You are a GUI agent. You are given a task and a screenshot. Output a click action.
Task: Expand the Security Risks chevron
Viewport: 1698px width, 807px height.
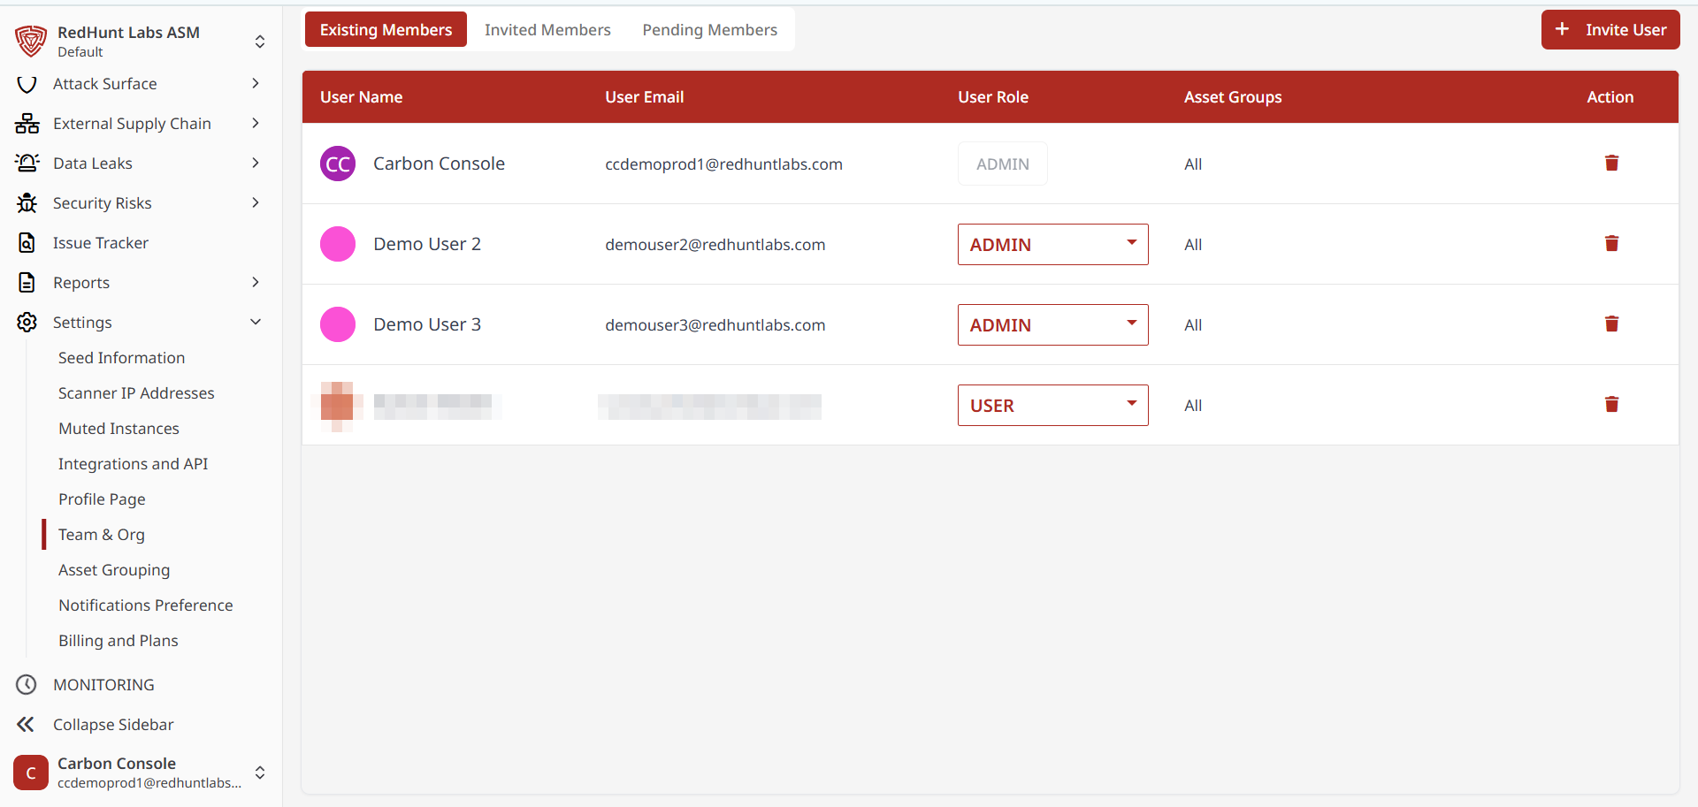pos(256,202)
